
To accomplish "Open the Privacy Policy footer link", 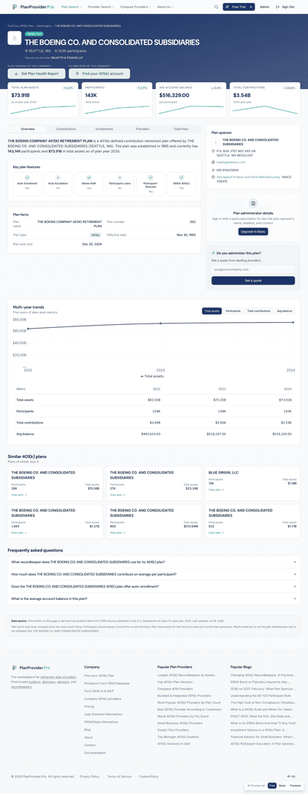I will [89, 776].
